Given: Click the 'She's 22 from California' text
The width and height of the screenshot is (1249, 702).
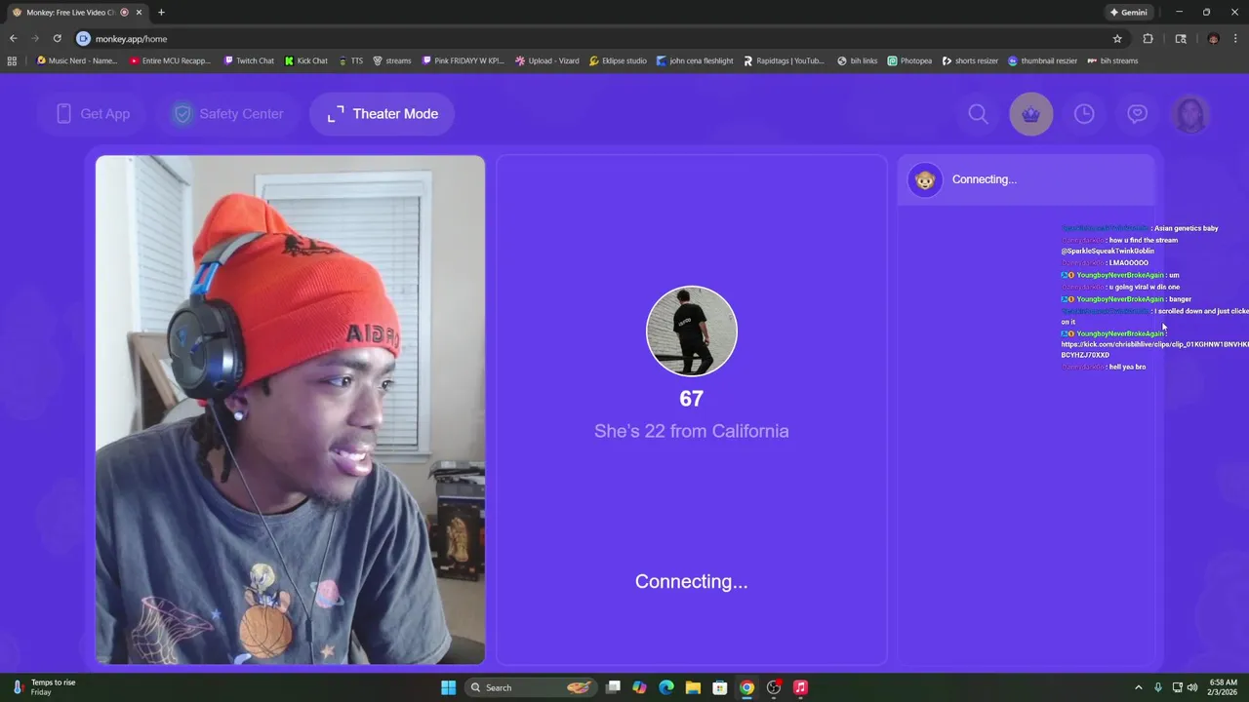Looking at the screenshot, I should tap(692, 431).
